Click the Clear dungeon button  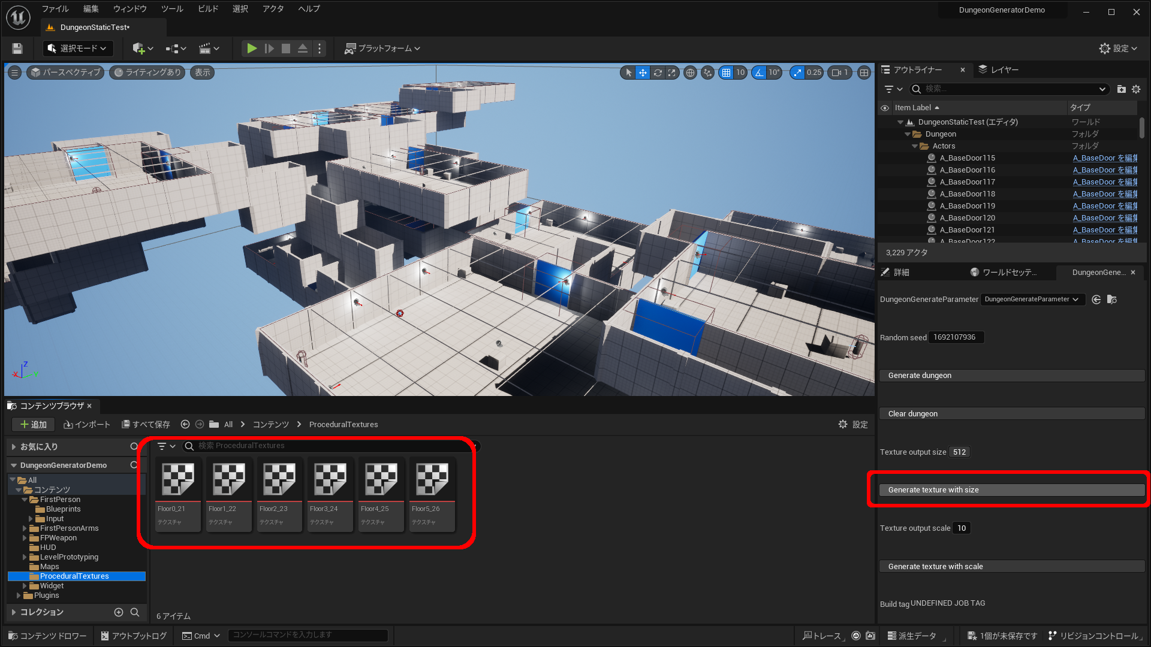[1012, 414]
